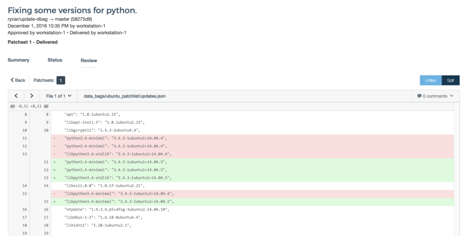Click the page title heading

(72, 10)
